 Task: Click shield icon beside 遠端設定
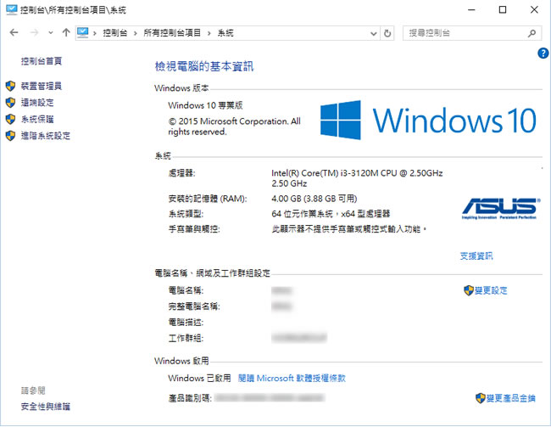(x=10, y=103)
